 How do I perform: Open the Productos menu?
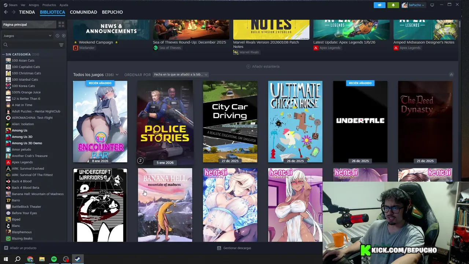(49, 5)
